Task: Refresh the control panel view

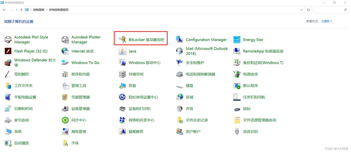Action: click(309, 10)
